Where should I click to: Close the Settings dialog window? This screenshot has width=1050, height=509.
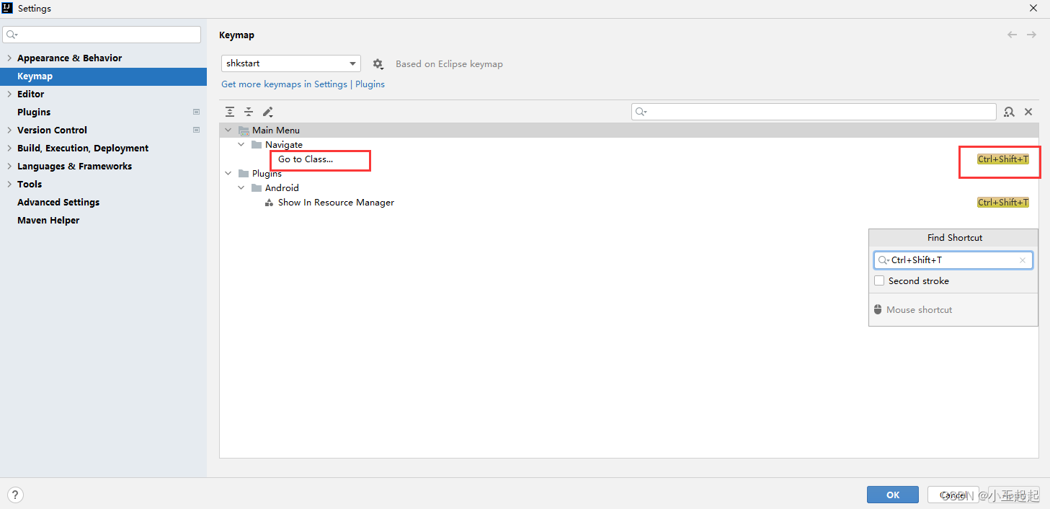1033,9
